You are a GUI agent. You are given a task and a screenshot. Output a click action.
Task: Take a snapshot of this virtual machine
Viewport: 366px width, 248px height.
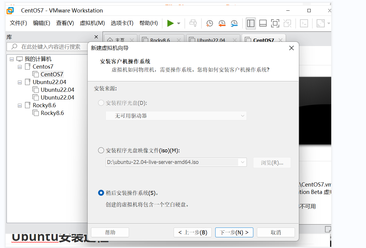click(x=210, y=23)
